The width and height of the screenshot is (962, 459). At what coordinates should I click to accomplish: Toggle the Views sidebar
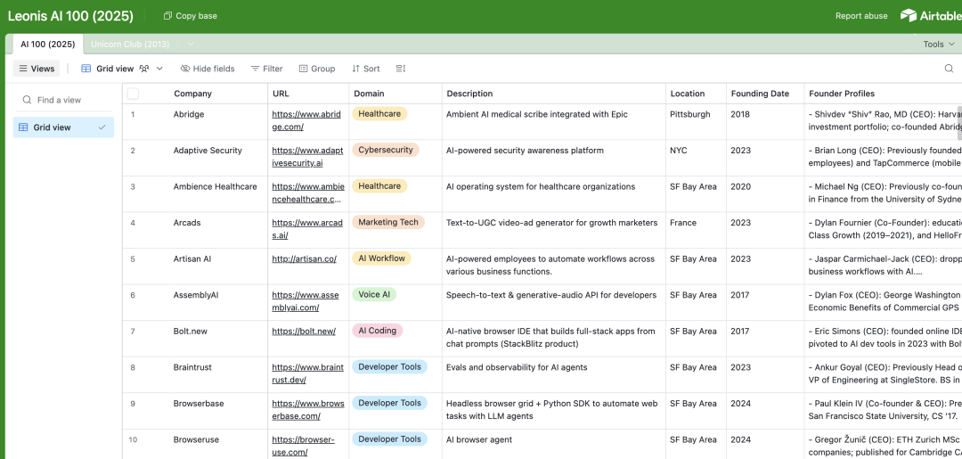click(x=37, y=69)
